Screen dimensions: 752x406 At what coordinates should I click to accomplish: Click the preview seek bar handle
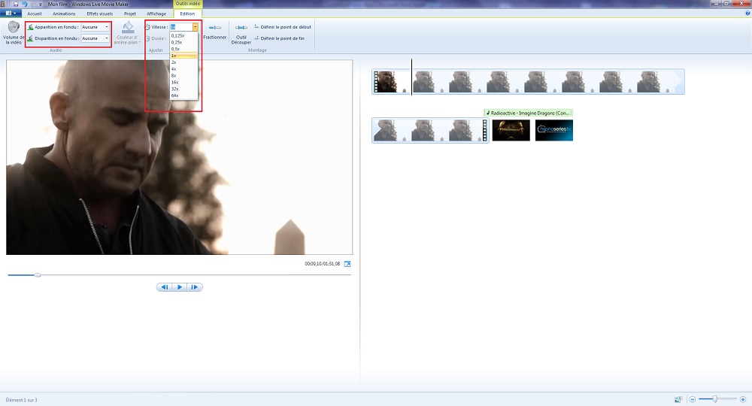pos(38,275)
